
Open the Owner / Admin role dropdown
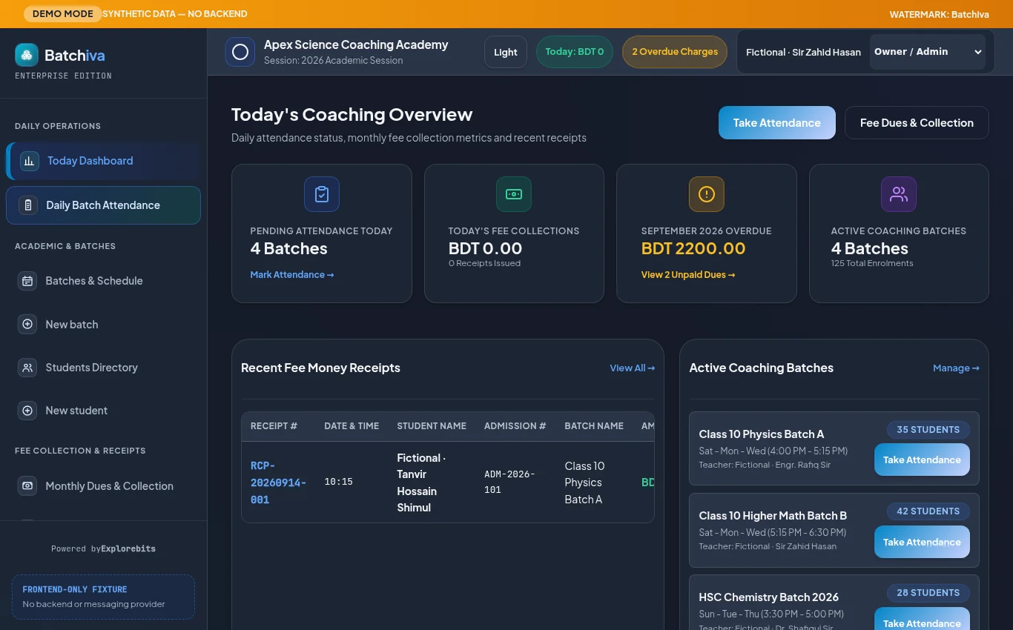click(x=928, y=52)
